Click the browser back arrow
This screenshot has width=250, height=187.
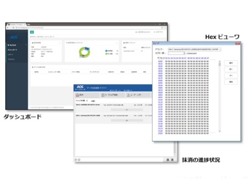click(8, 27)
